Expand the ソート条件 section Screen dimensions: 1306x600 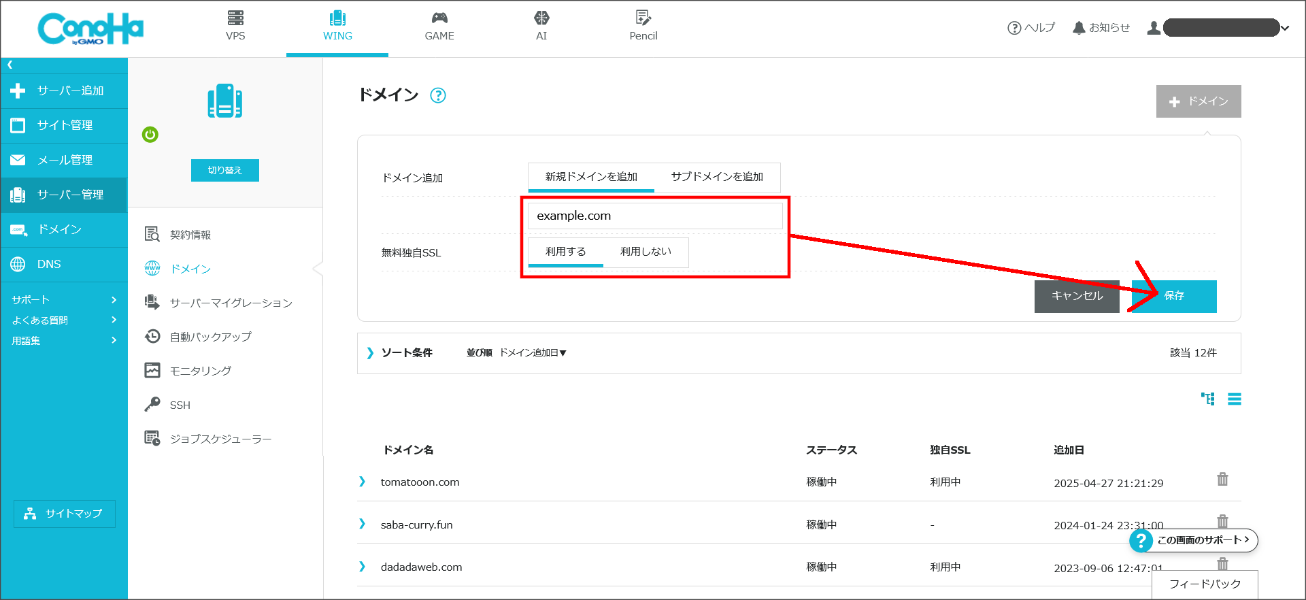(x=399, y=353)
